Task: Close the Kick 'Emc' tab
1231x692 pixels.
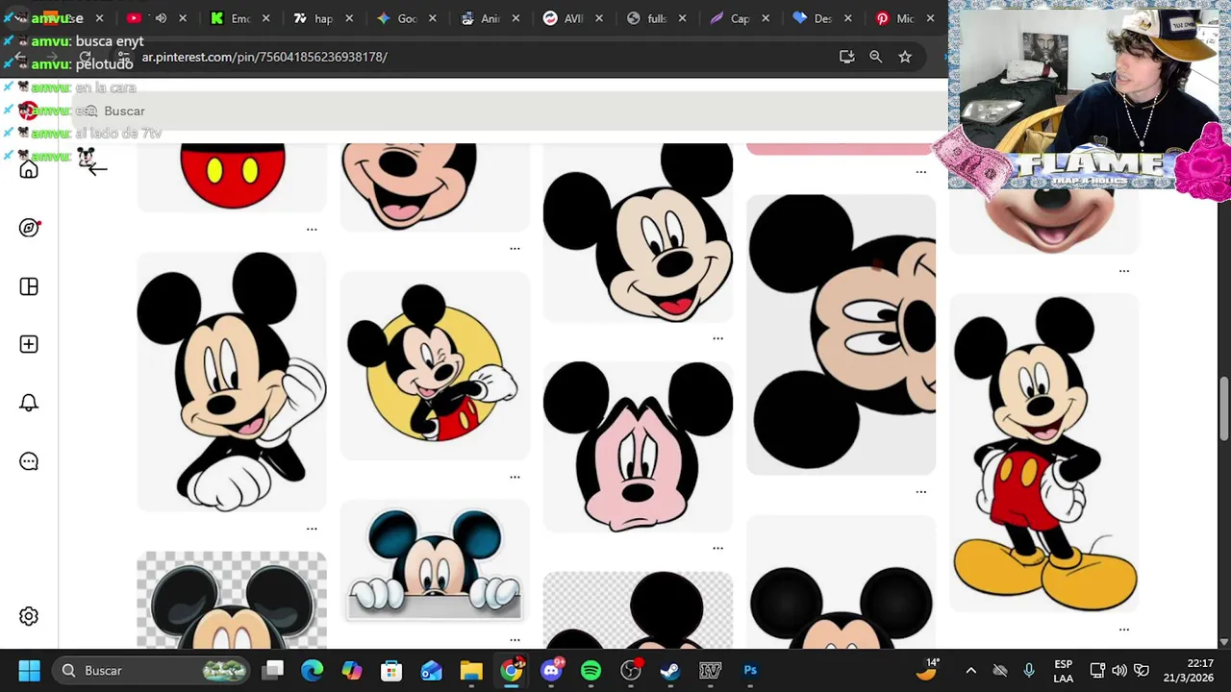Action: click(265, 18)
